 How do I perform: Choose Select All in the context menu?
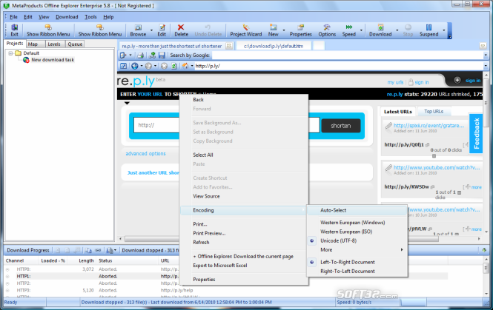[203, 155]
